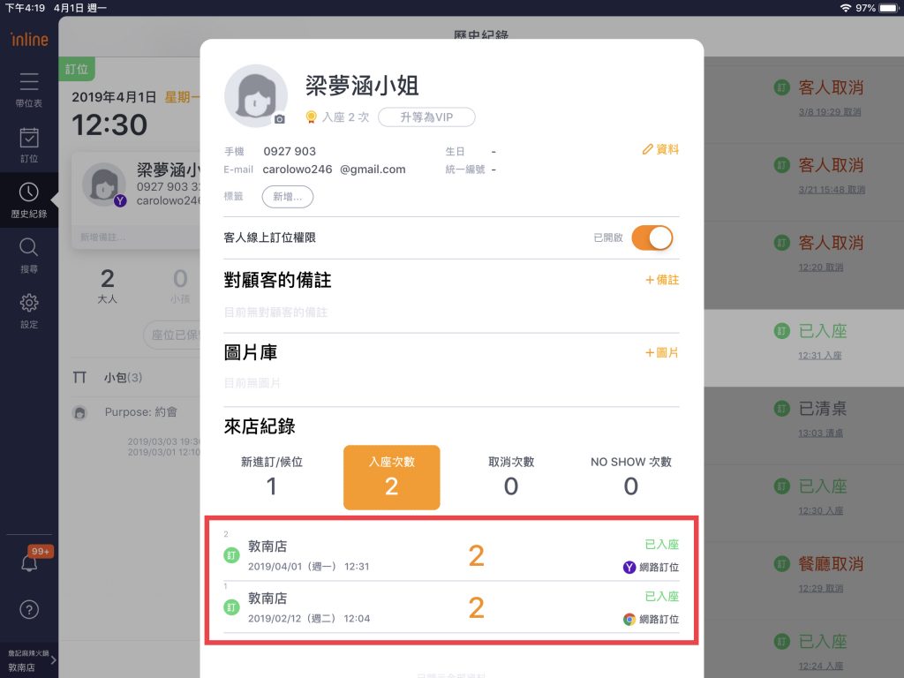
Task: Click the 新增... tag input field
Action: tap(287, 197)
